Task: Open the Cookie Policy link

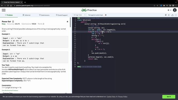Action: (111, 97)
